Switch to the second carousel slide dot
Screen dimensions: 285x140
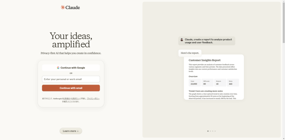click(x=210, y=131)
